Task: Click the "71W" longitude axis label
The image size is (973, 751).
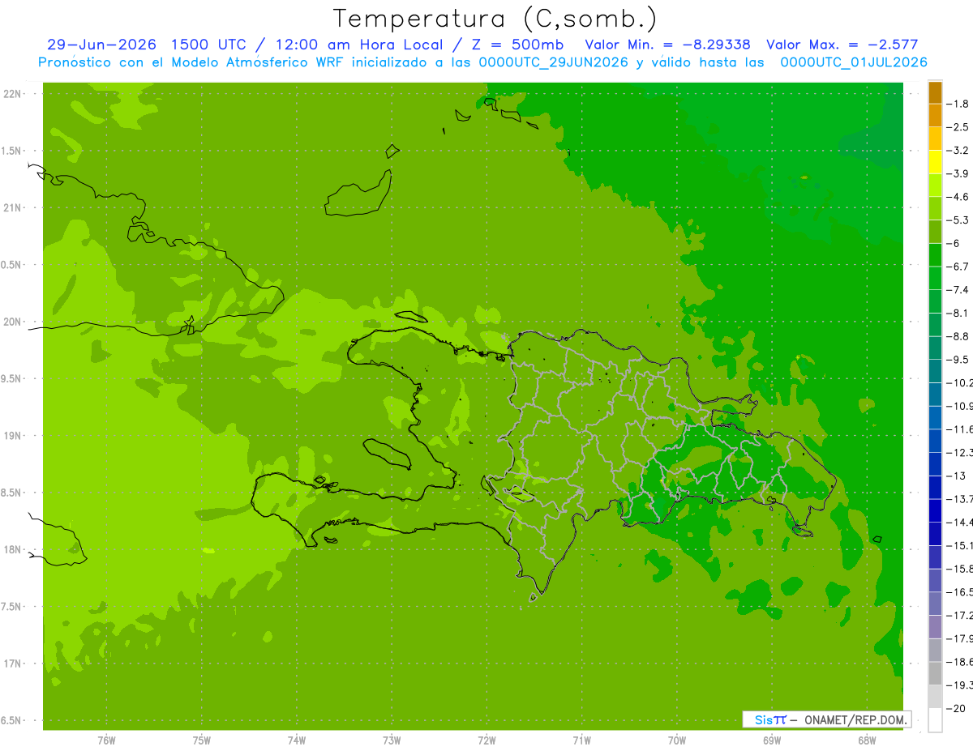Action: [581, 740]
